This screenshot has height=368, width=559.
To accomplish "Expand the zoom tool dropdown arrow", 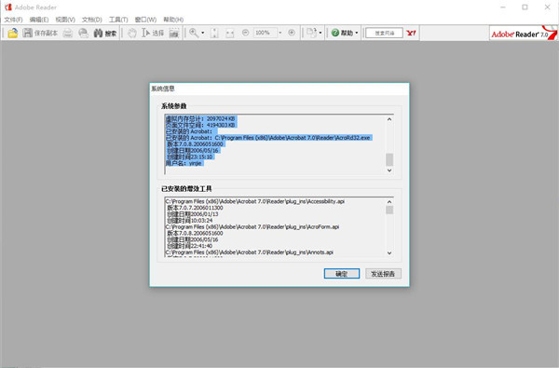I will [x=203, y=33].
